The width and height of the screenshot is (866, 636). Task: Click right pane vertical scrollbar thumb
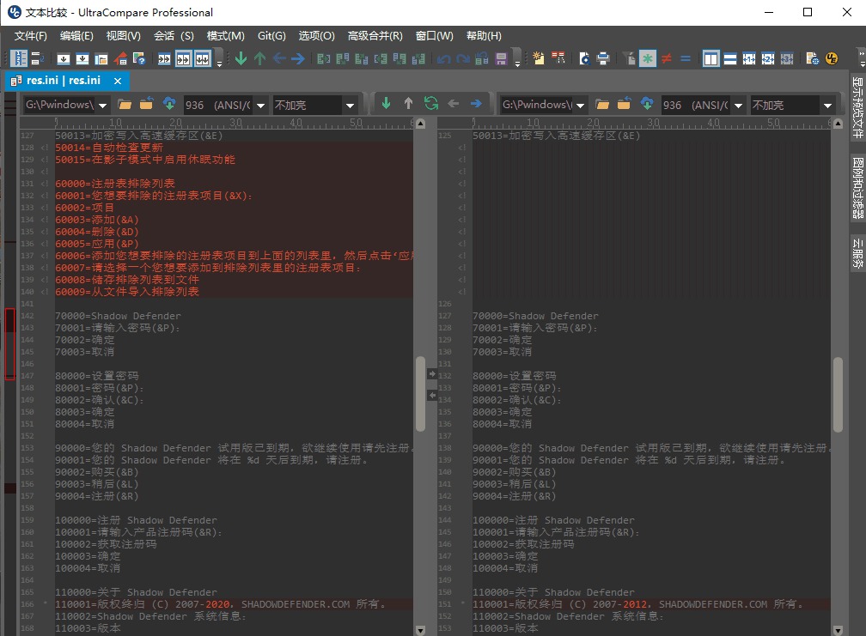click(838, 394)
